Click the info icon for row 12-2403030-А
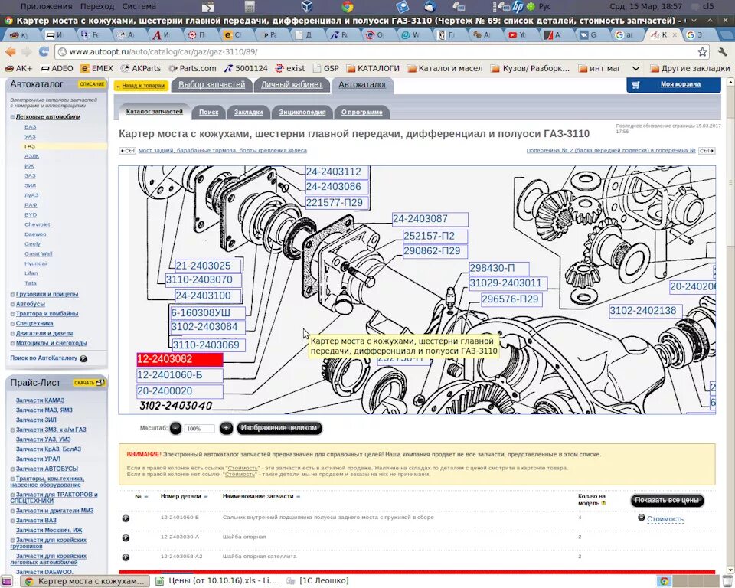This screenshot has height=588, width=735. 126,537
